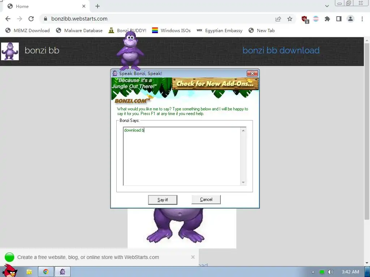Open the Extensions puzzle piece menu
Viewport: 370px width, 277px height.
[x=327, y=19]
